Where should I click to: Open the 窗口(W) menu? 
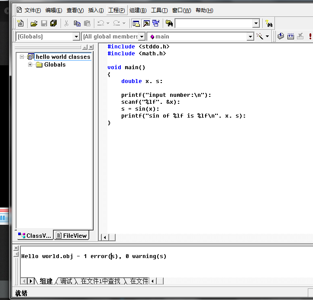click(181, 10)
